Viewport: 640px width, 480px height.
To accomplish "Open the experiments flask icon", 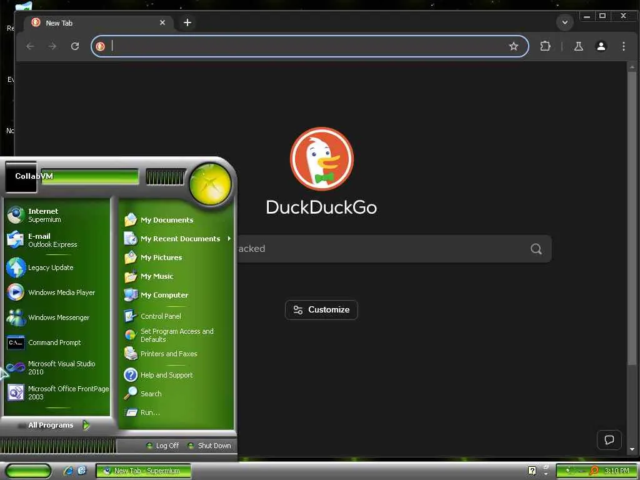I will [x=578, y=46].
